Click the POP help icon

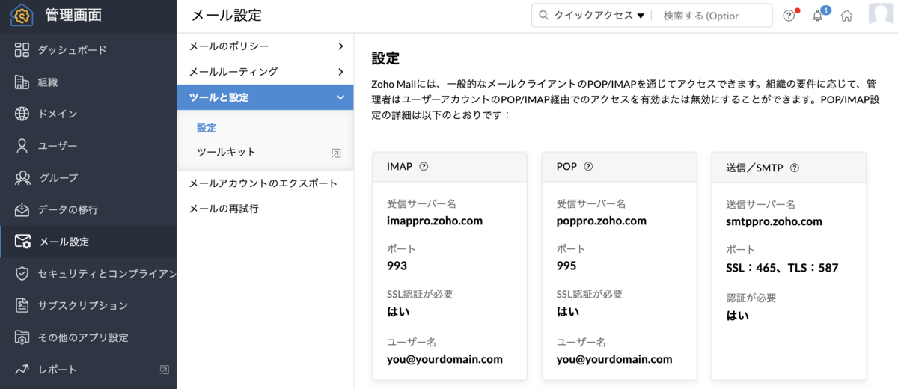pos(588,167)
